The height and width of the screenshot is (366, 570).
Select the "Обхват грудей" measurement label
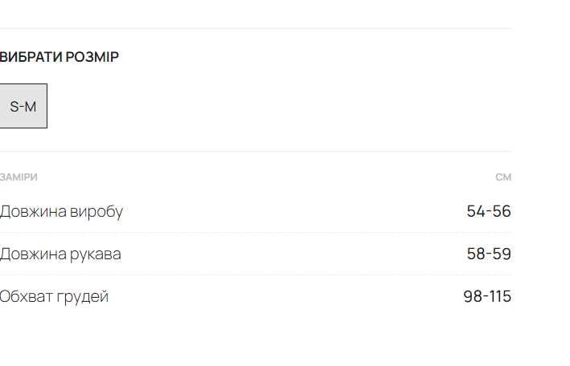click(x=55, y=297)
